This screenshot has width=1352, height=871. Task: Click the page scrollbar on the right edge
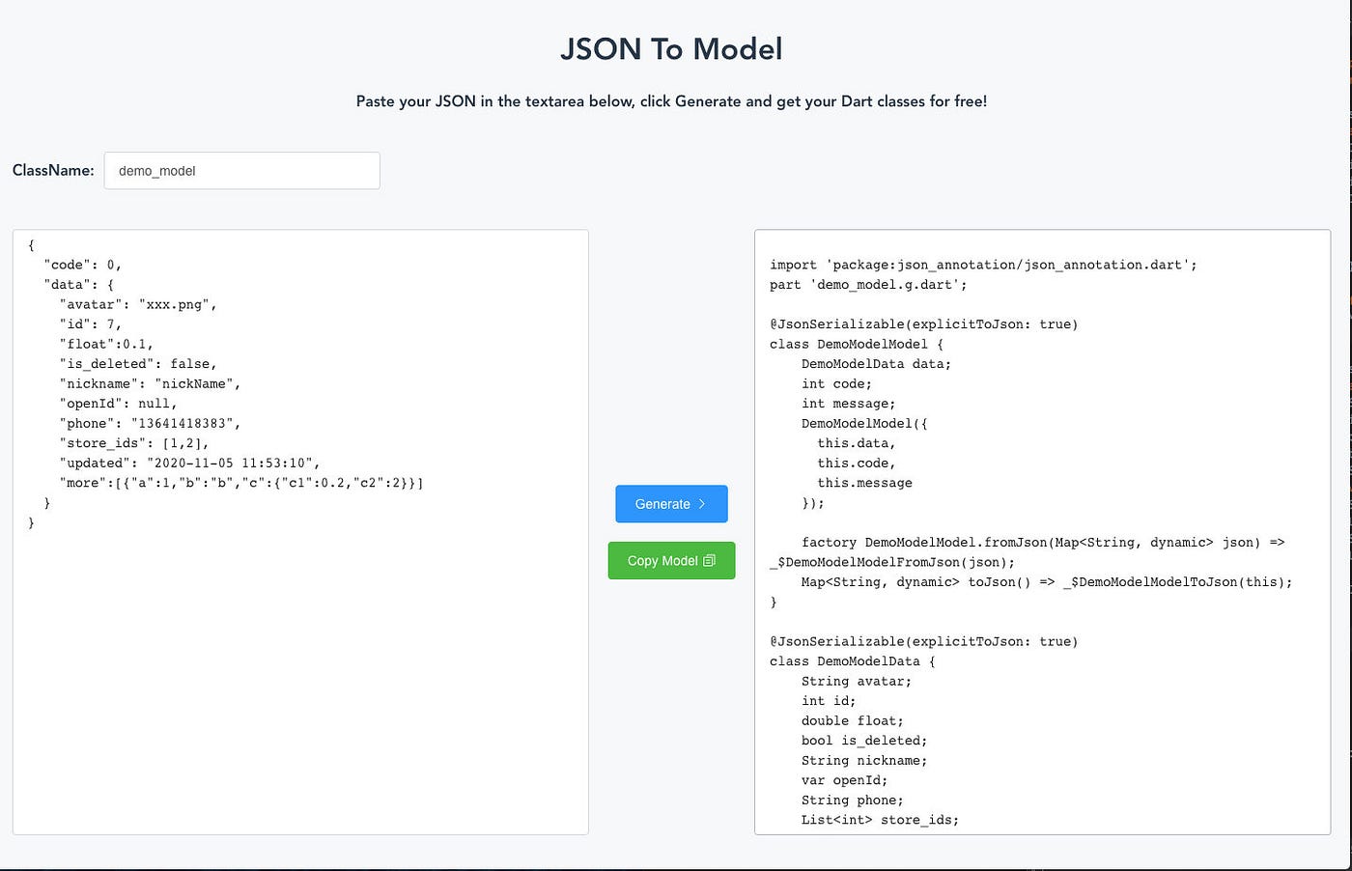click(x=1347, y=435)
